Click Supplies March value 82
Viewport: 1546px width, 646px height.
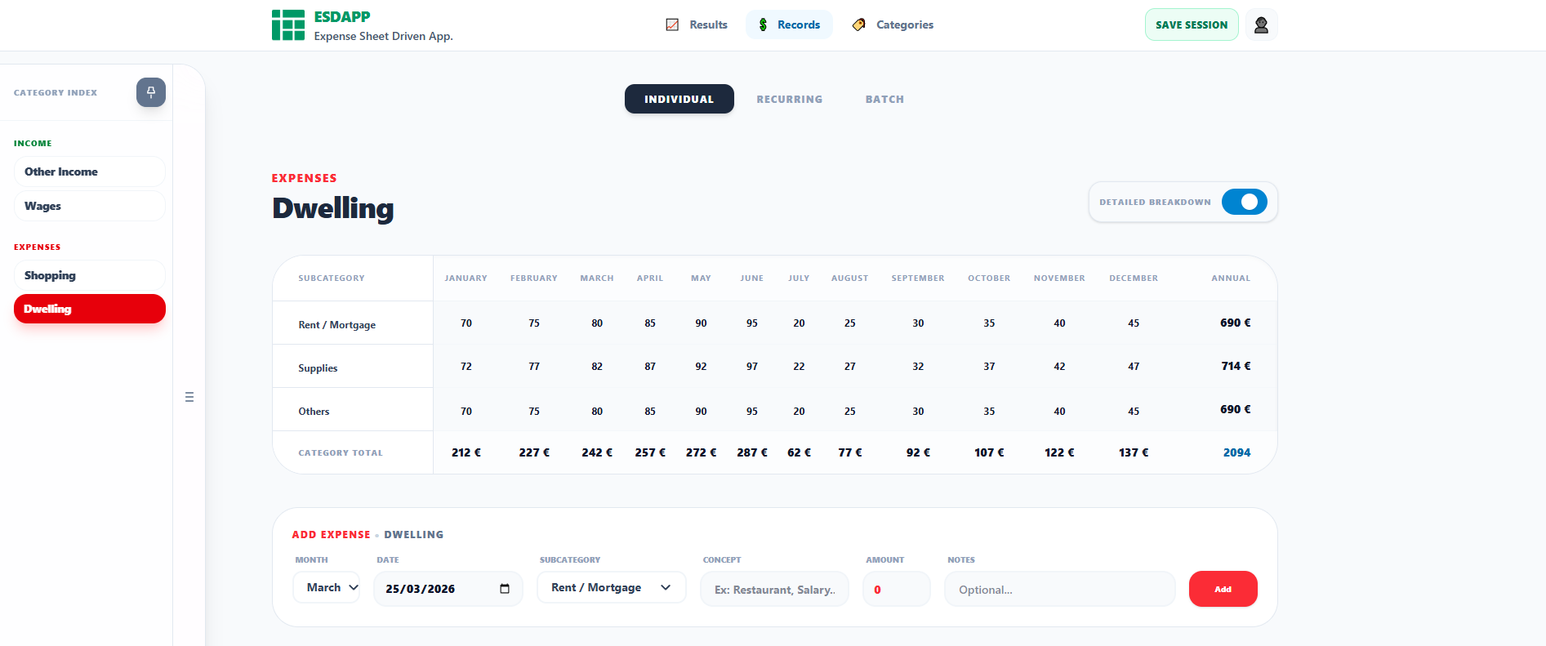pyautogui.click(x=597, y=367)
